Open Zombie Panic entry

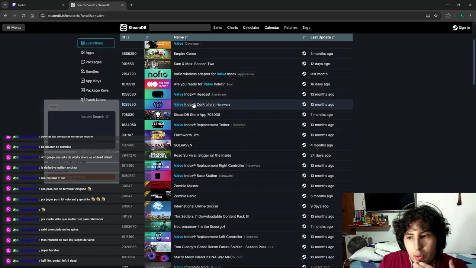[185, 196]
